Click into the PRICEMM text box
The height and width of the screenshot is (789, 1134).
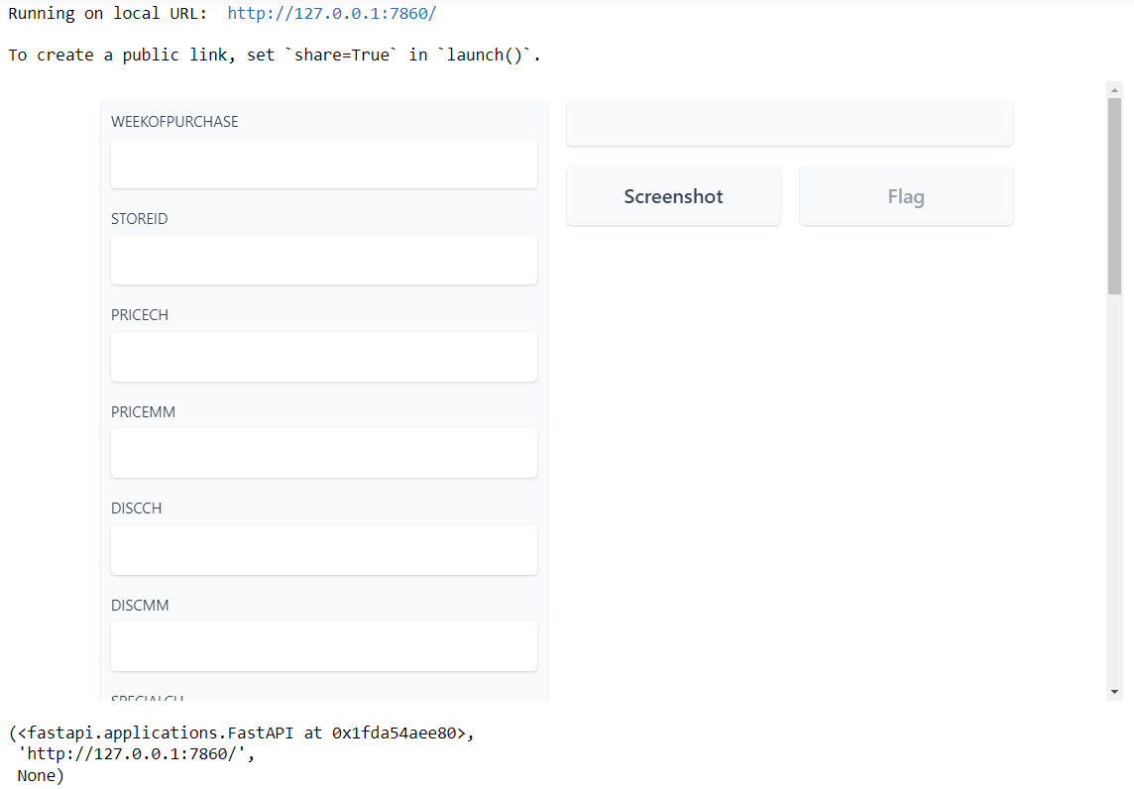324,453
